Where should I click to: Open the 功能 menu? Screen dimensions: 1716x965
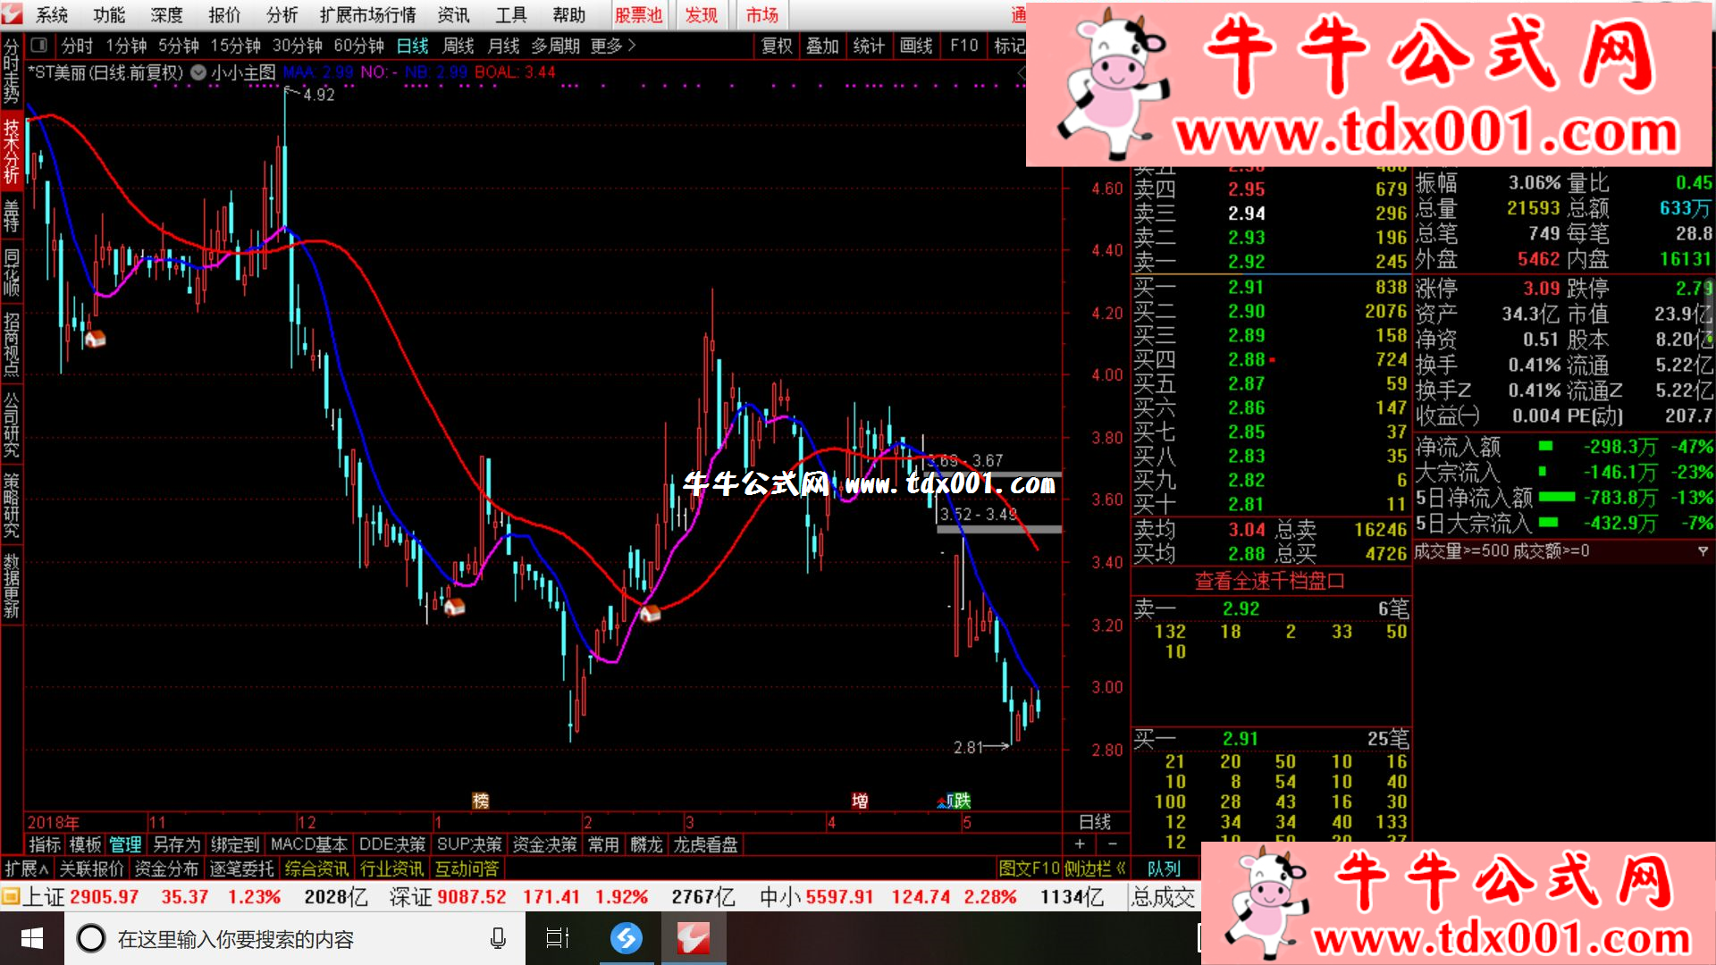[109, 15]
